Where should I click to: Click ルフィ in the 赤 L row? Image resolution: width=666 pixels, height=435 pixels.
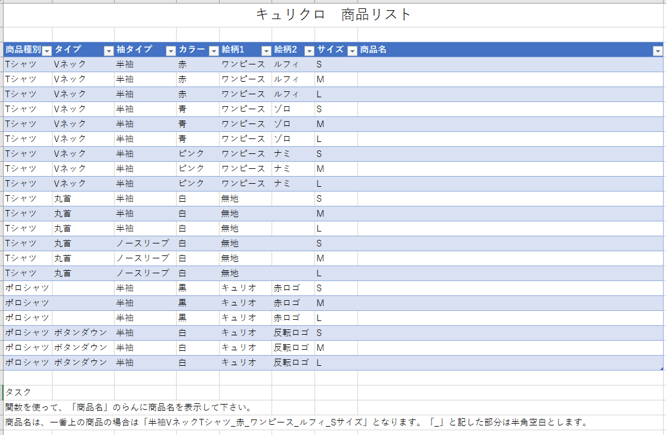(286, 94)
